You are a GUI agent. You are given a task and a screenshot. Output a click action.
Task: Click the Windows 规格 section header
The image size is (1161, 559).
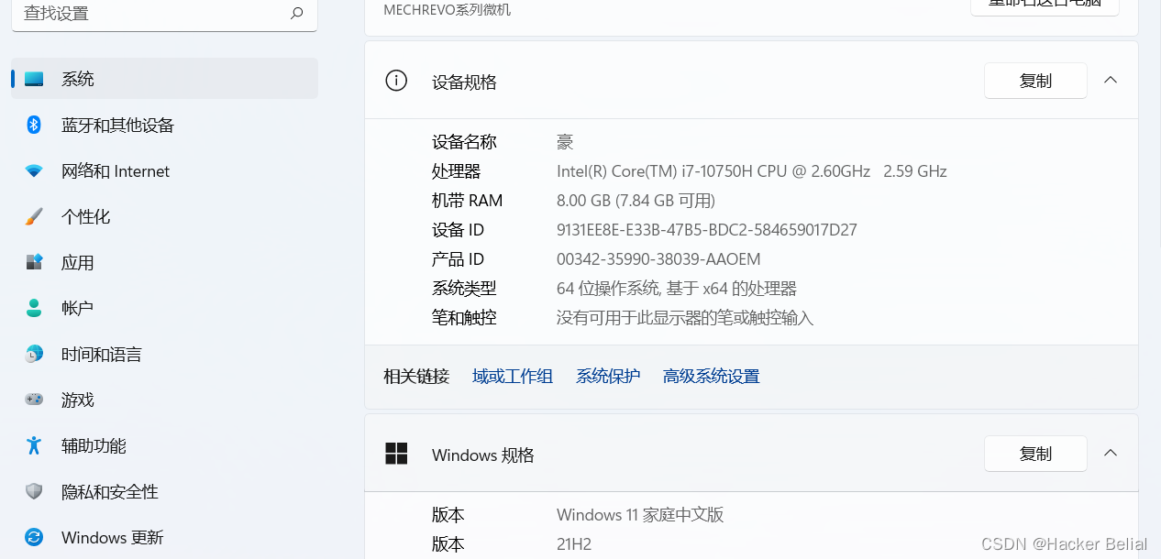click(x=751, y=454)
